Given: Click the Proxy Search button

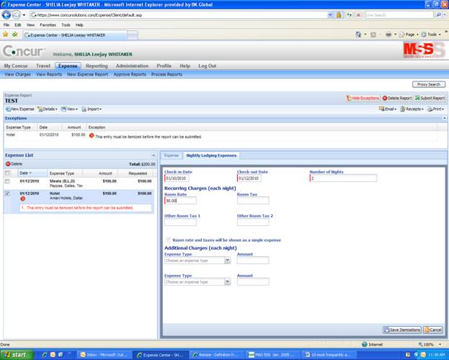Looking at the screenshot, I should [428, 84].
